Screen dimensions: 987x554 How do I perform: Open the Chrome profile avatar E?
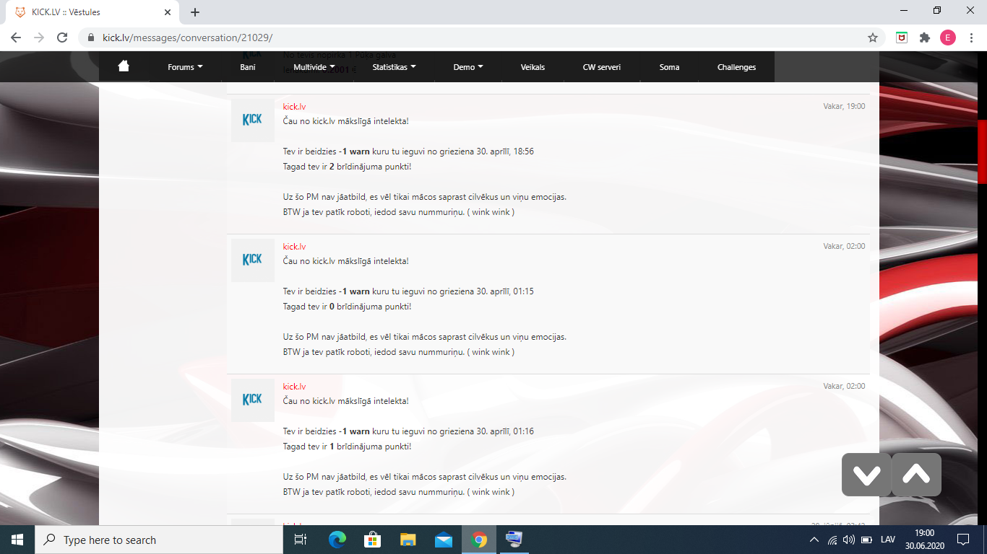pos(948,38)
